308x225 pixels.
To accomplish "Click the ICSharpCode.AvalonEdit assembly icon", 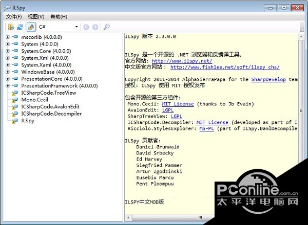I will 15,107.
